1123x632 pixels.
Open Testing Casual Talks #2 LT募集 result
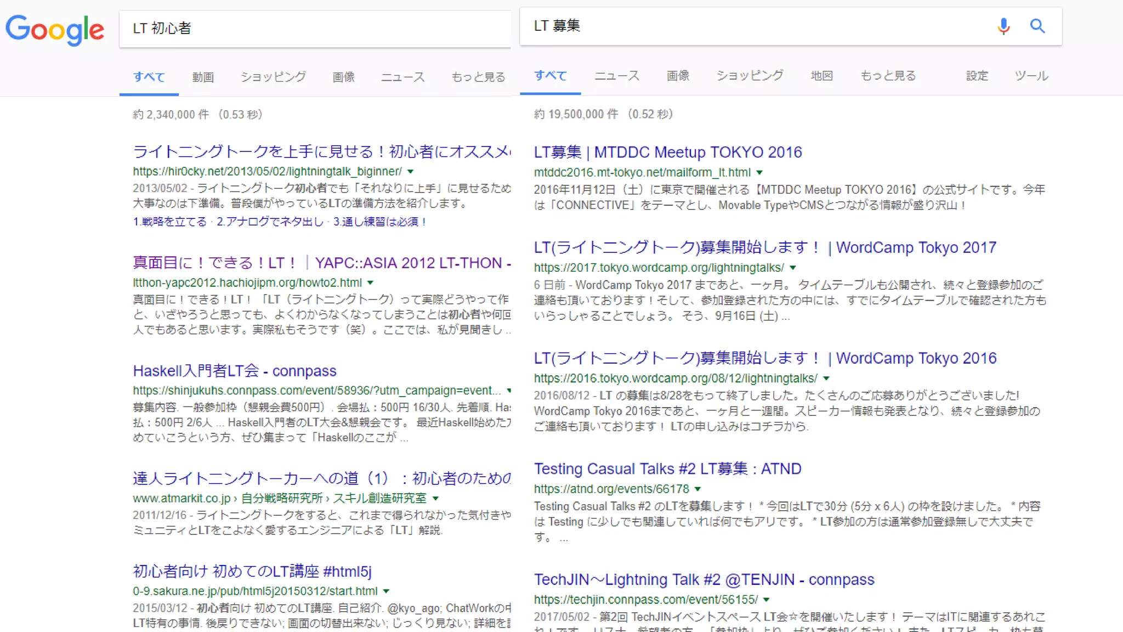tap(667, 469)
